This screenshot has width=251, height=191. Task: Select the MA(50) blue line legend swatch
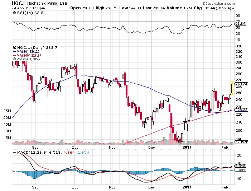click(x=14, y=52)
